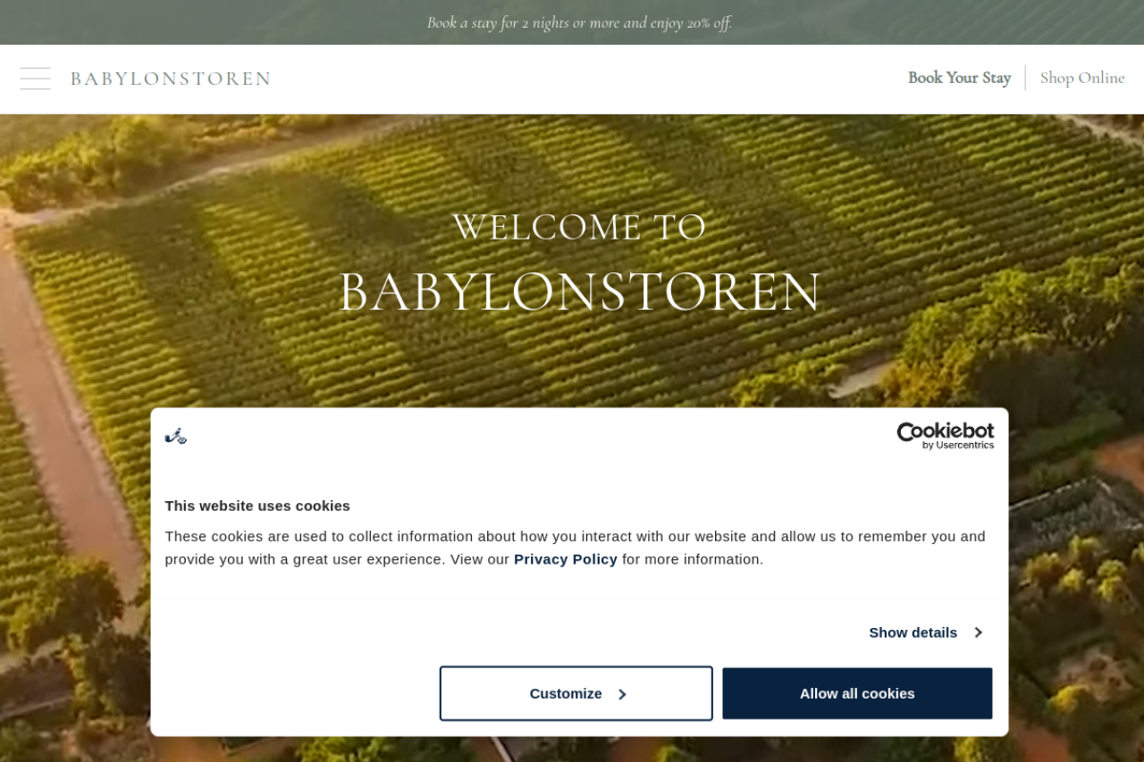Image resolution: width=1144 pixels, height=762 pixels.
Task: Click the Welcome To heading text
Action: point(579,227)
